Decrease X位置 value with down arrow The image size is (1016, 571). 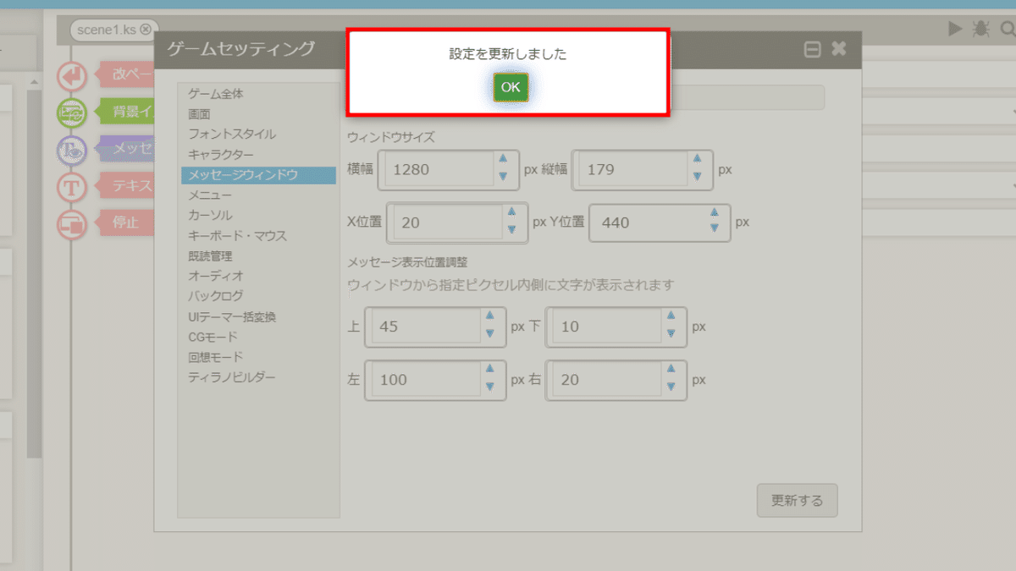pos(511,229)
